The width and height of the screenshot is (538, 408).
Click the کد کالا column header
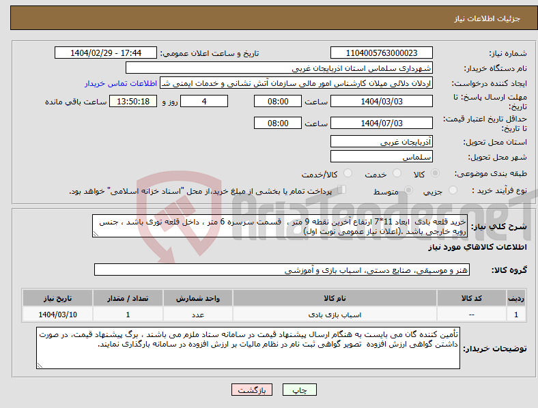tap(472, 298)
